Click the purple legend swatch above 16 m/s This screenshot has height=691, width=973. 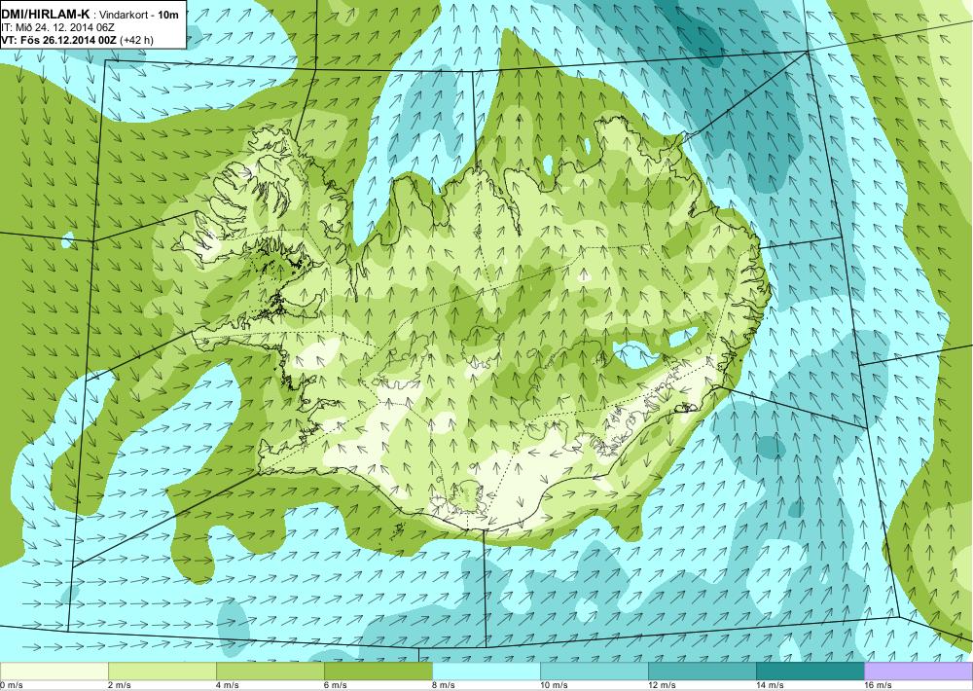coord(919,672)
